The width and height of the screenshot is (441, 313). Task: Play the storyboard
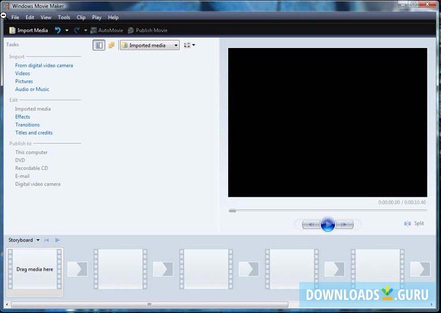pos(57,240)
